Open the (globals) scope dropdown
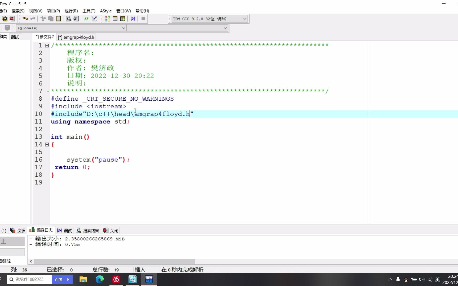The height and width of the screenshot is (286, 458). 71,28
